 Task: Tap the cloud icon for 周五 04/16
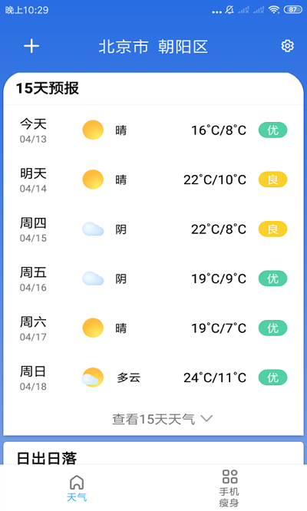[93, 279]
